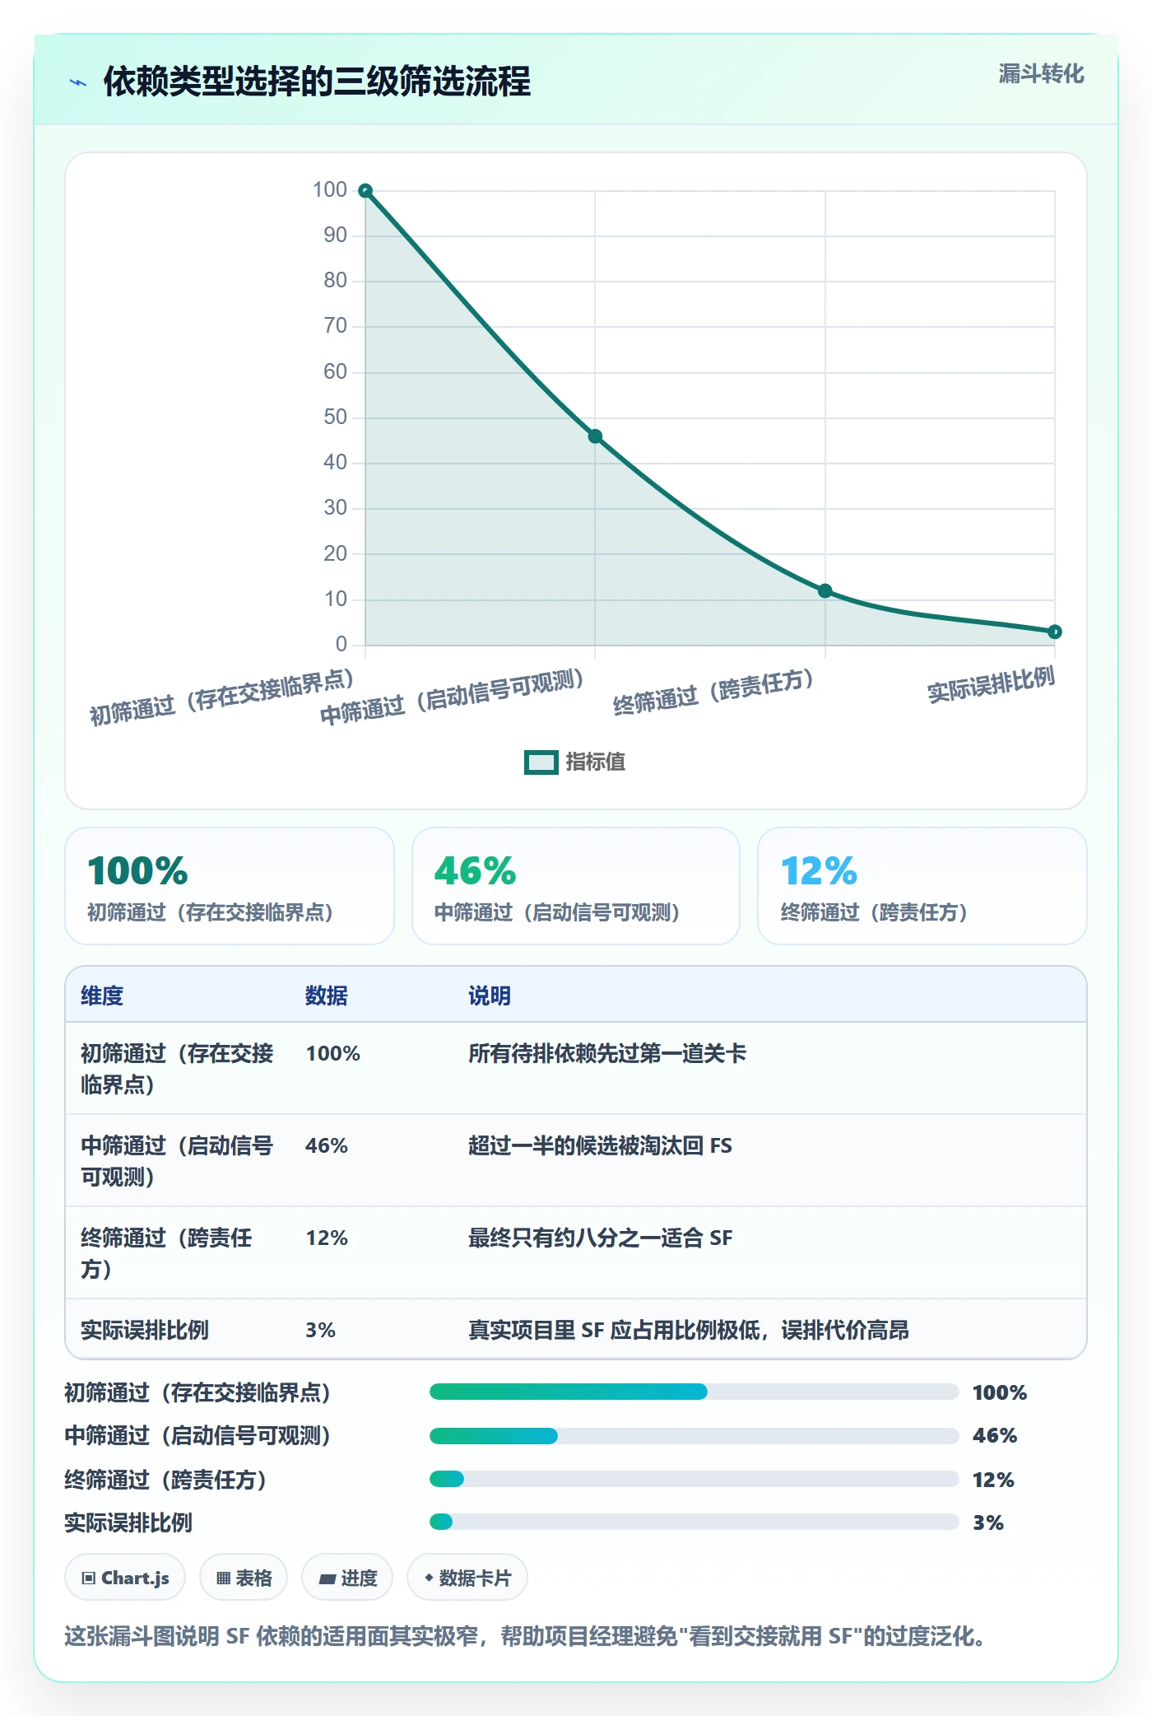The height and width of the screenshot is (1716, 1152).
Task: Click x-axis label 终筛通过（跨责任方）on chart
Action: (714, 691)
